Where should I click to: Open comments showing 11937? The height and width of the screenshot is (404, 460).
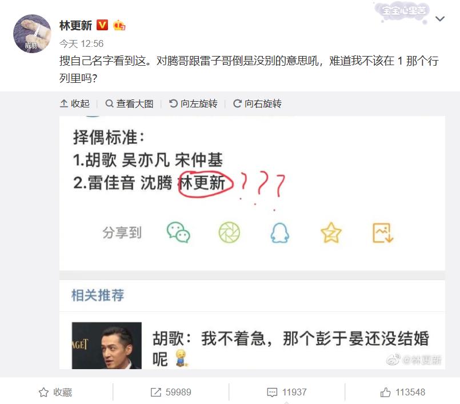287,392
